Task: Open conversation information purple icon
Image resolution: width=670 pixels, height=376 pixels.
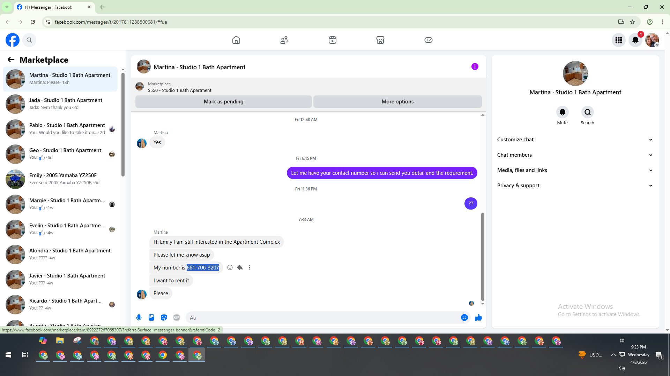Action: pyautogui.click(x=475, y=66)
